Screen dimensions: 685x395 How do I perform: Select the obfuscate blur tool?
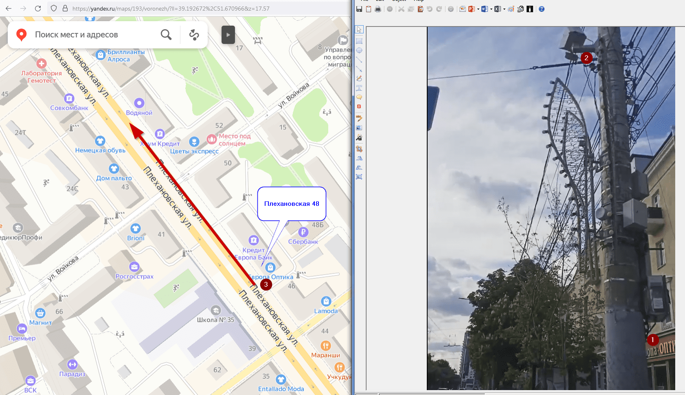pos(359,128)
